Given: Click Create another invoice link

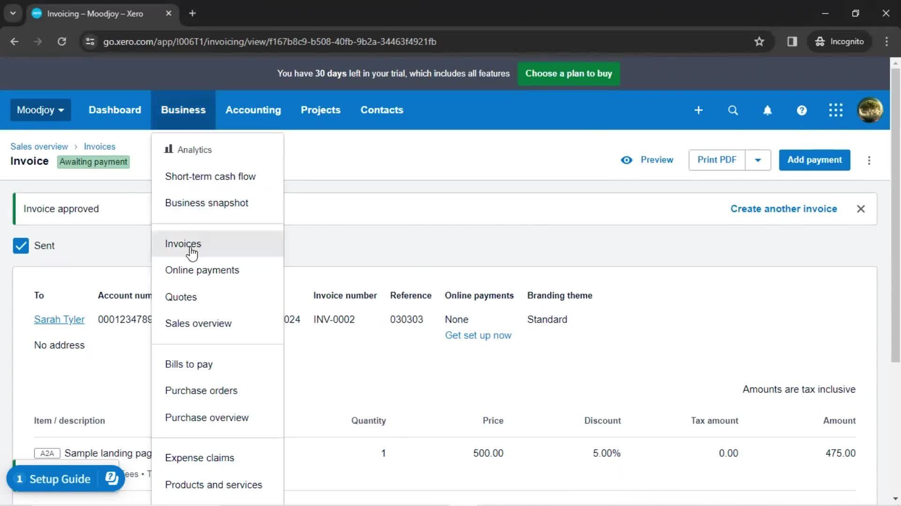Looking at the screenshot, I should (783, 209).
